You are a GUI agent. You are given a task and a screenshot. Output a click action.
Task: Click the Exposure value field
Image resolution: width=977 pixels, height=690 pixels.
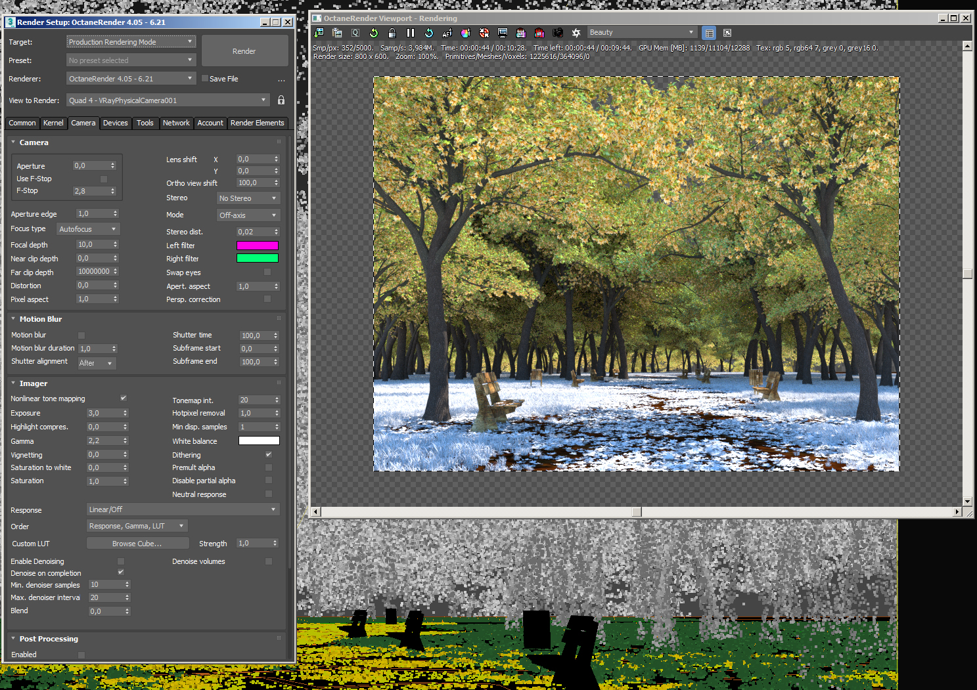(104, 413)
